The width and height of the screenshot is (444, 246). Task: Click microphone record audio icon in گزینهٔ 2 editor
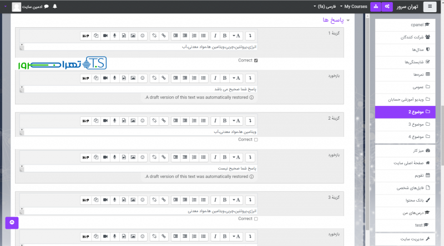pos(115,120)
